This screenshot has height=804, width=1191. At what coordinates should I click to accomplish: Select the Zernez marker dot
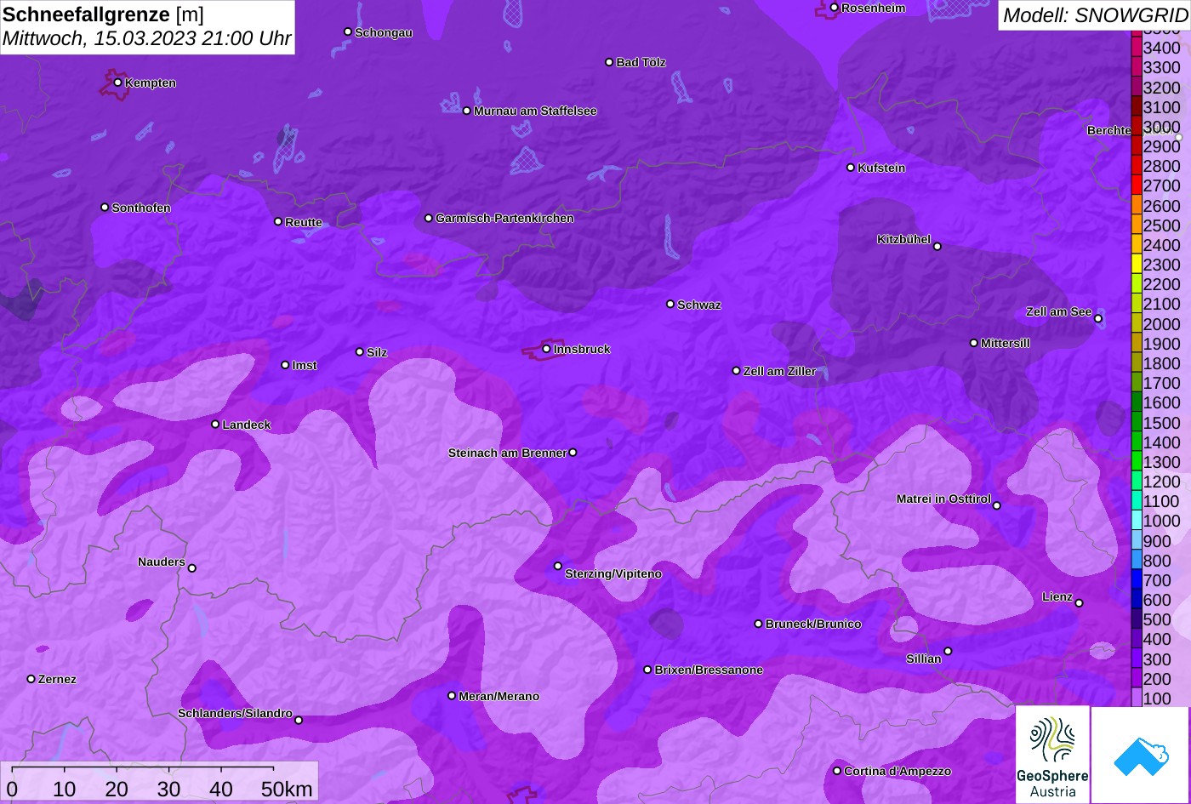[31, 679]
